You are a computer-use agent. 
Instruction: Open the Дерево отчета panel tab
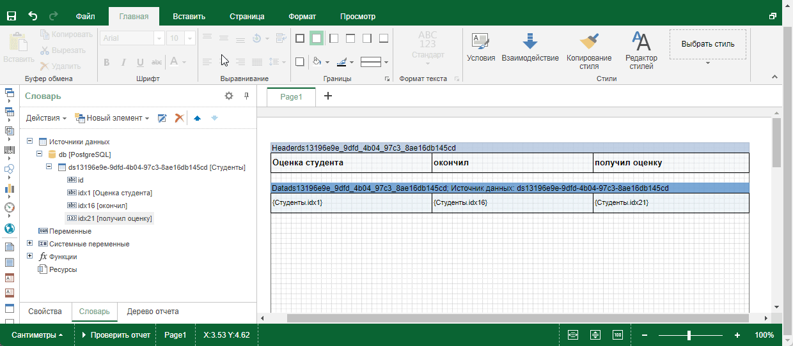pos(153,312)
